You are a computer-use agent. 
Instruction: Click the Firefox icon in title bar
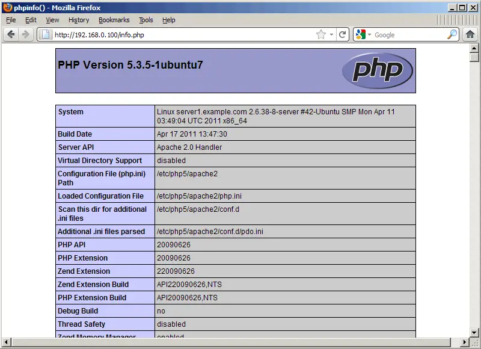7,7
